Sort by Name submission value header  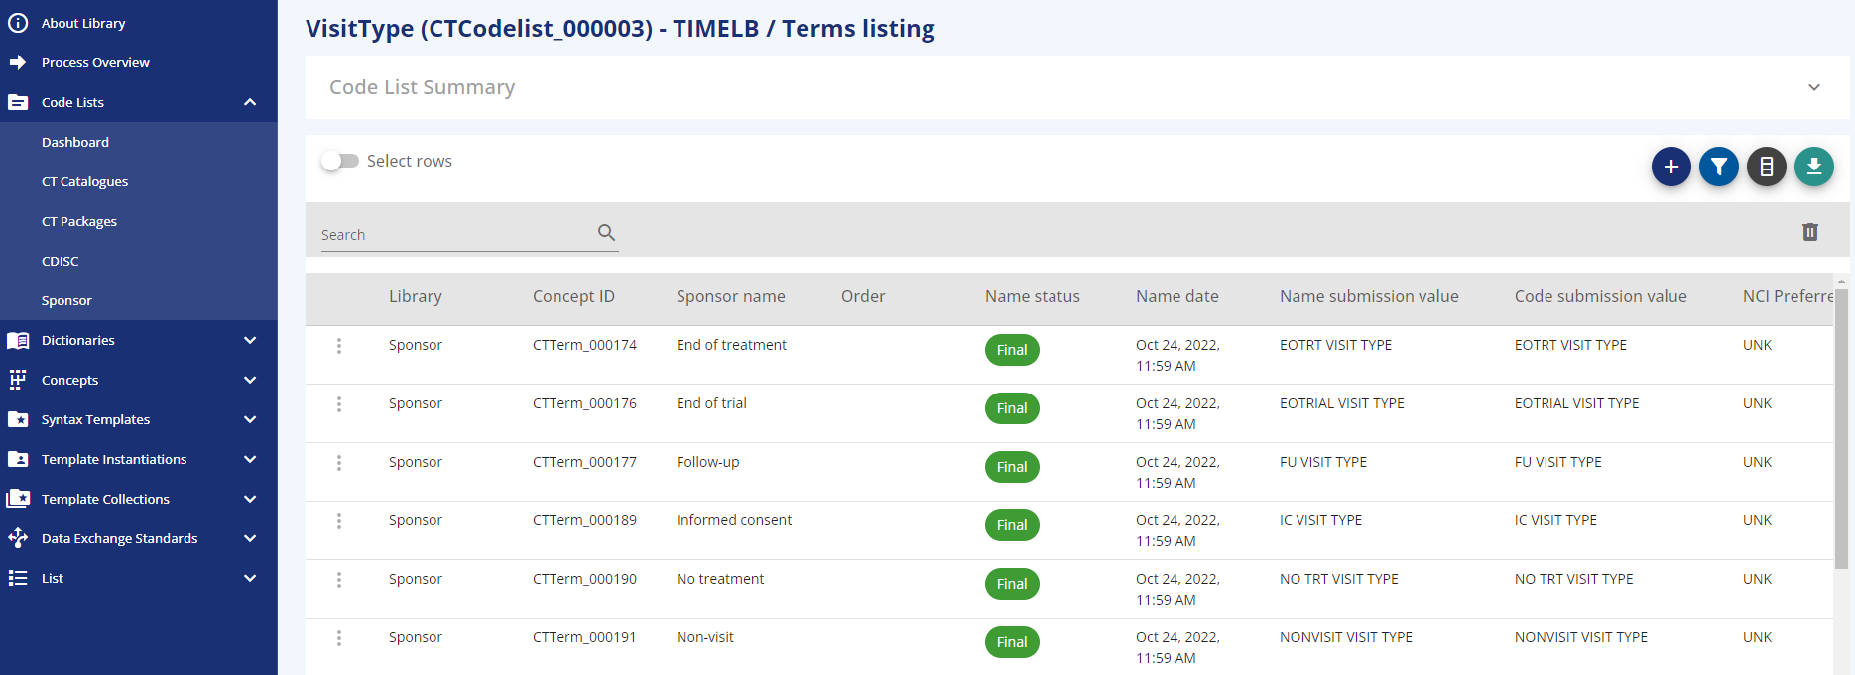1369,296
